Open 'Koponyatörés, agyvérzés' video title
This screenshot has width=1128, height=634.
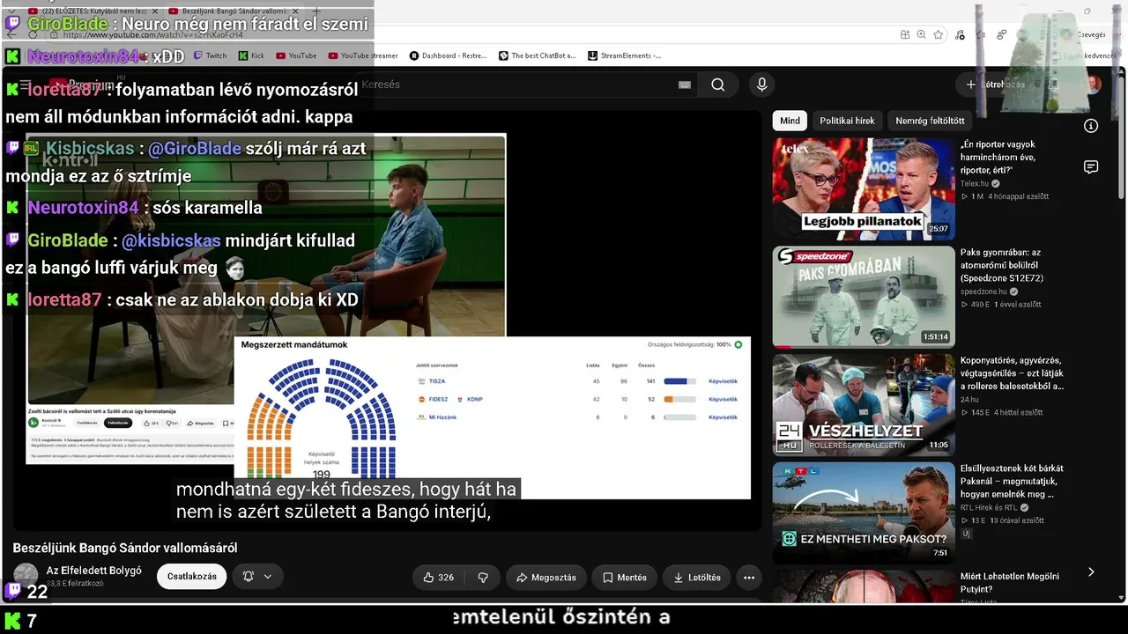(x=1012, y=373)
